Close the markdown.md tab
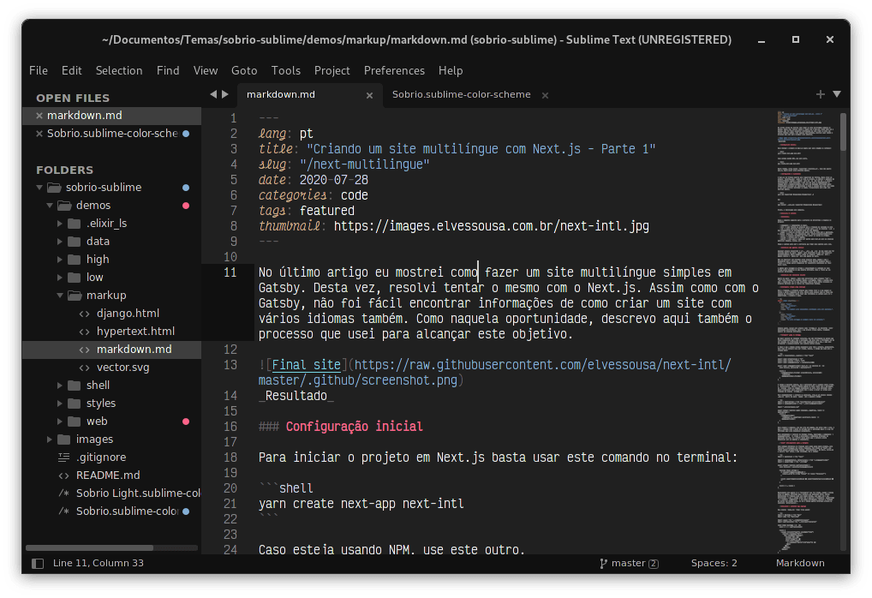This screenshot has width=872, height=598. click(369, 96)
